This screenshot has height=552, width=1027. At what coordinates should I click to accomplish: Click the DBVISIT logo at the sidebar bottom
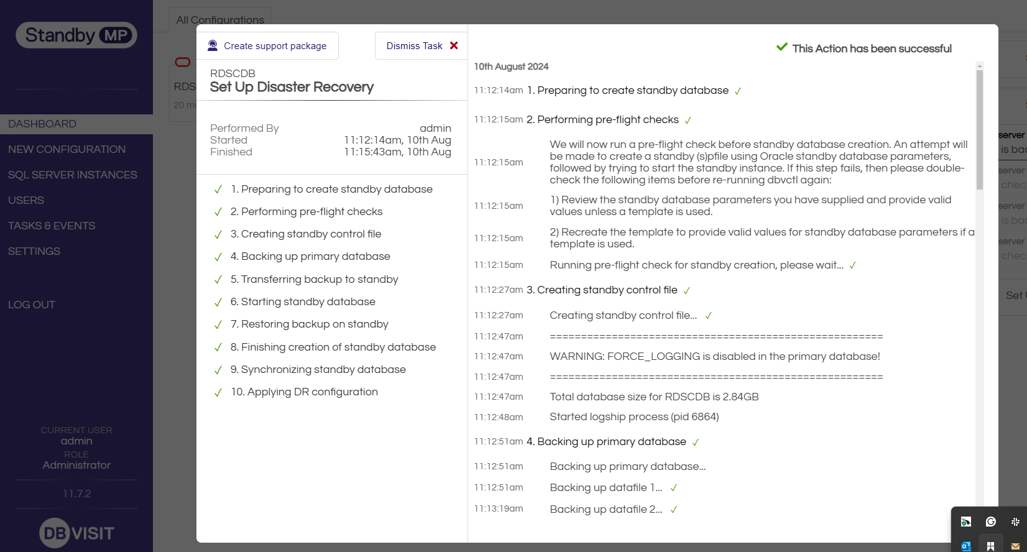[77, 533]
